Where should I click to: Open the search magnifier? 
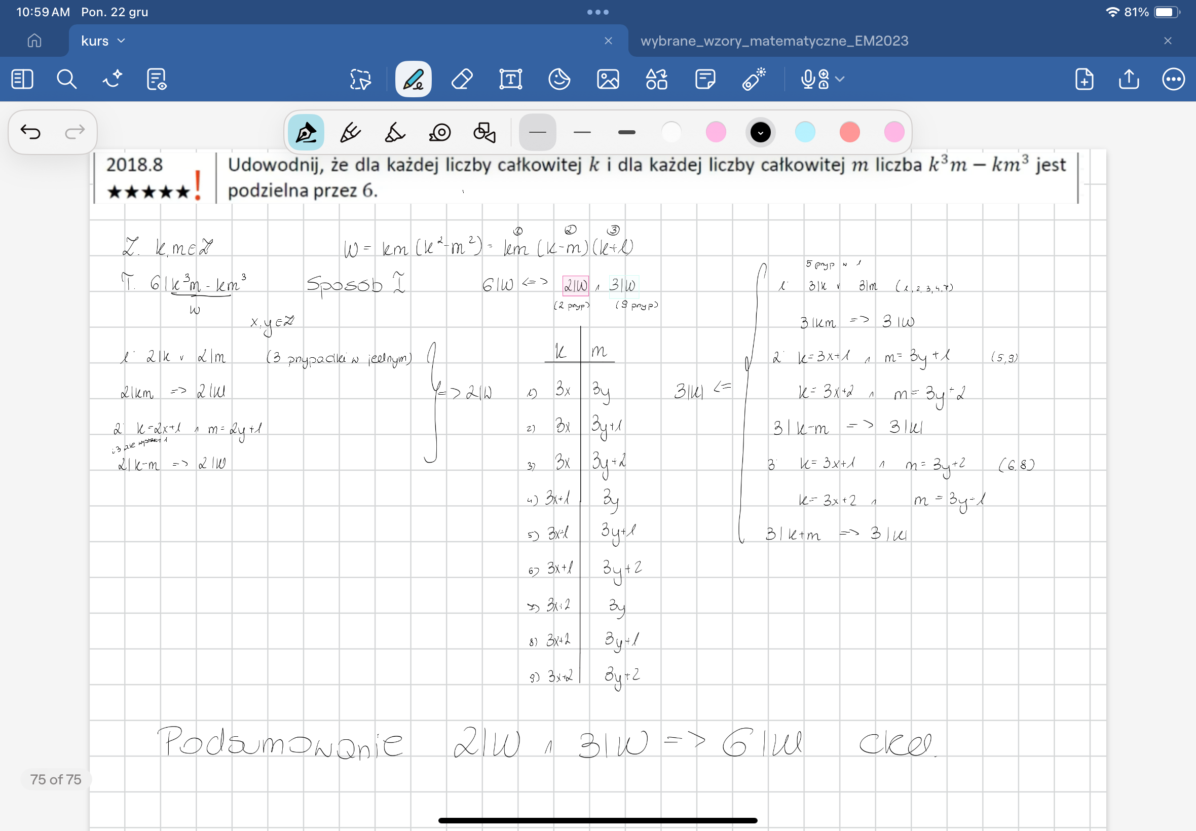(x=67, y=80)
